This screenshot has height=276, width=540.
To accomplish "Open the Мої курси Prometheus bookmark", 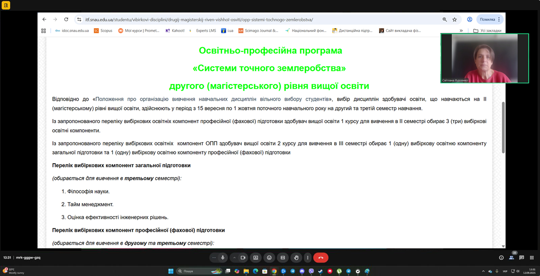I will 139,31.
